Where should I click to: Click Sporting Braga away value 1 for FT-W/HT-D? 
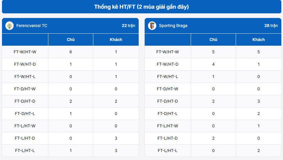tap(258, 64)
